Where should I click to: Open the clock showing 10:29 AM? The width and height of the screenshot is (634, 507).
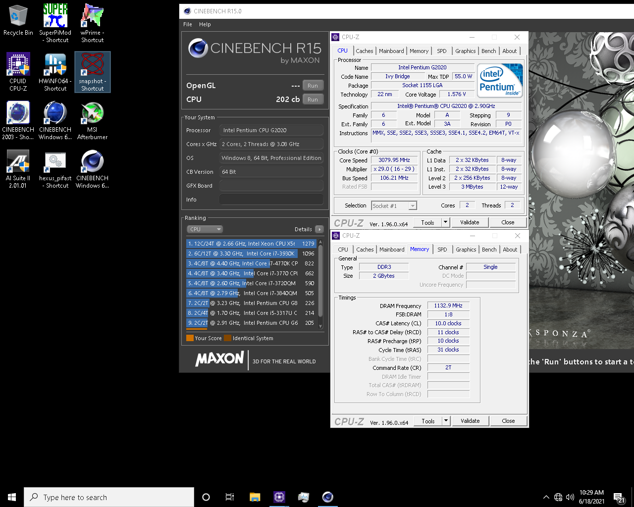pos(591,497)
